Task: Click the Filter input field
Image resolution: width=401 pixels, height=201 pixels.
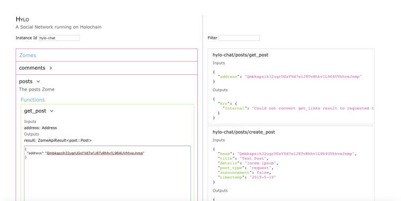Action: click(x=239, y=38)
